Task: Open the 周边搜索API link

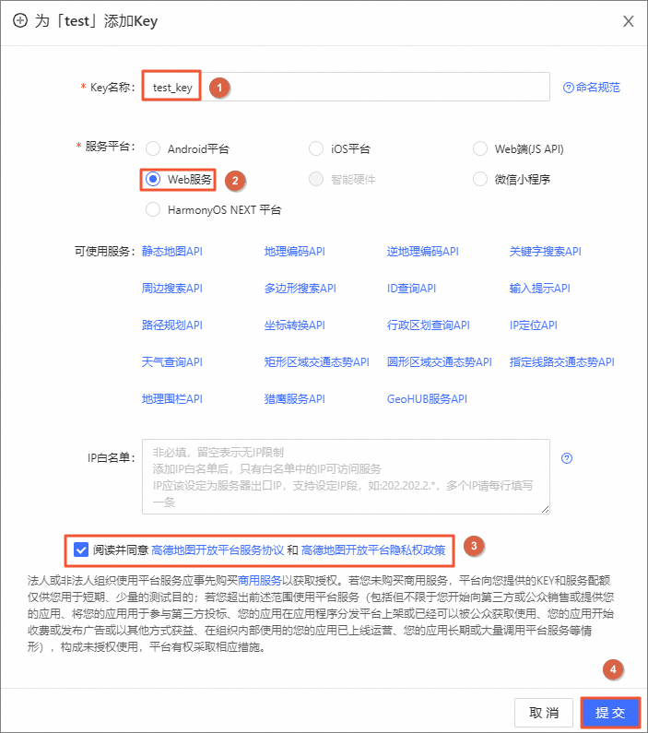Action: (172, 289)
